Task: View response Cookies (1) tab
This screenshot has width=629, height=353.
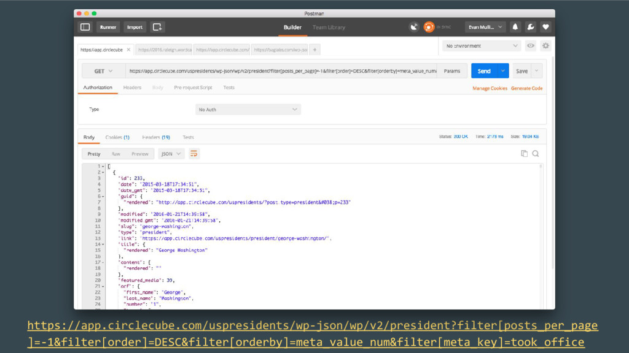Action: (117, 137)
